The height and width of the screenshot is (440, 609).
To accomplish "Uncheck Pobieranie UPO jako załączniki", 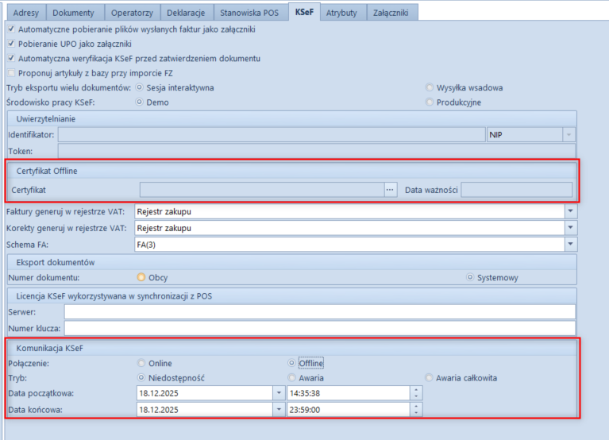I will coord(10,44).
